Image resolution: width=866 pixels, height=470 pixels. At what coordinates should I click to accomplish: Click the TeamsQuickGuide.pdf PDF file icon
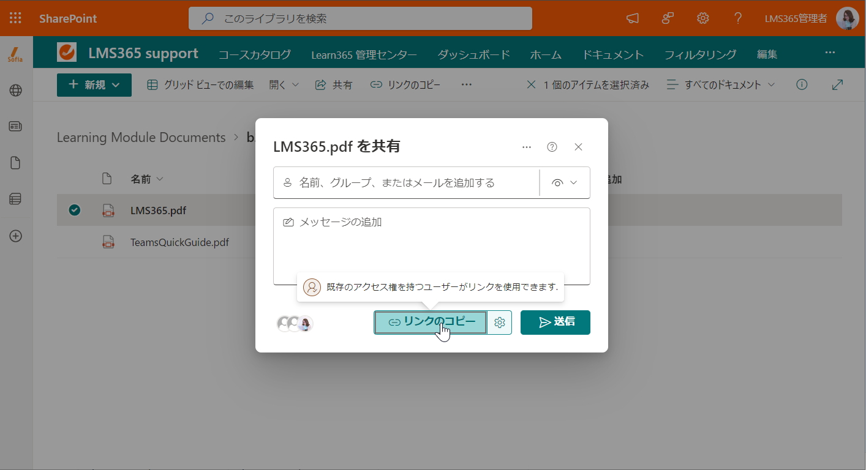[x=108, y=242]
